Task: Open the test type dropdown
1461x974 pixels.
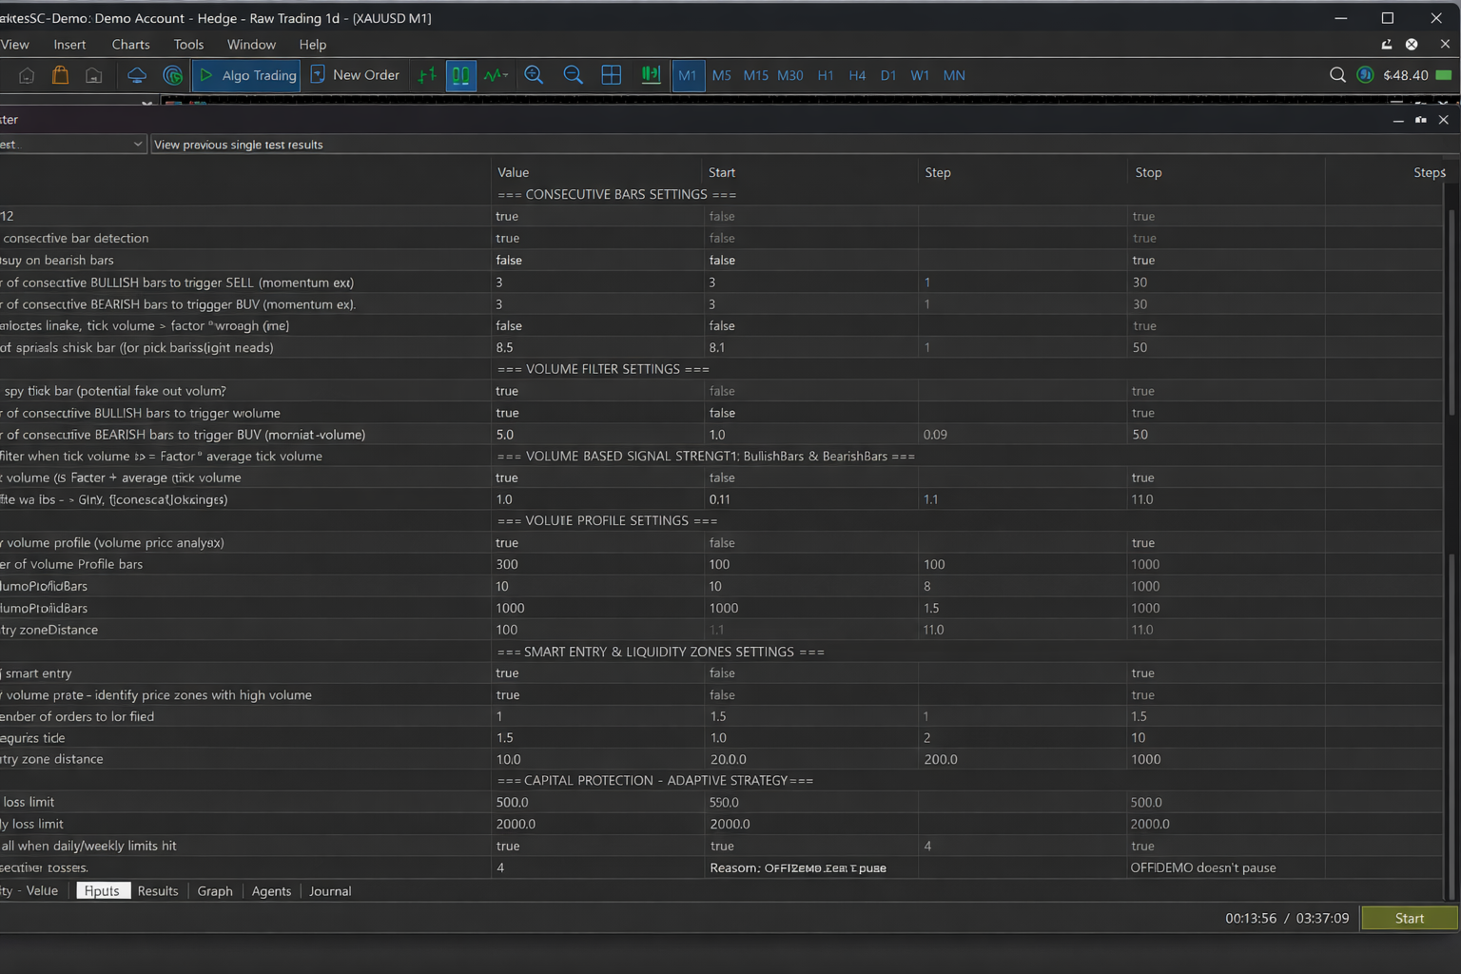Action: 72,145
